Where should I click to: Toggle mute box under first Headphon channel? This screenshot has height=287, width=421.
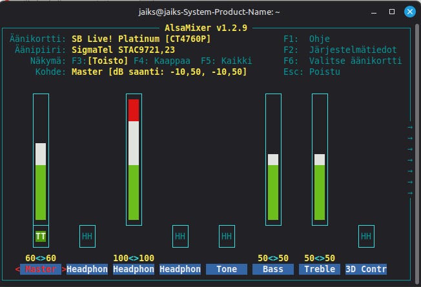(x=87, y=236)
